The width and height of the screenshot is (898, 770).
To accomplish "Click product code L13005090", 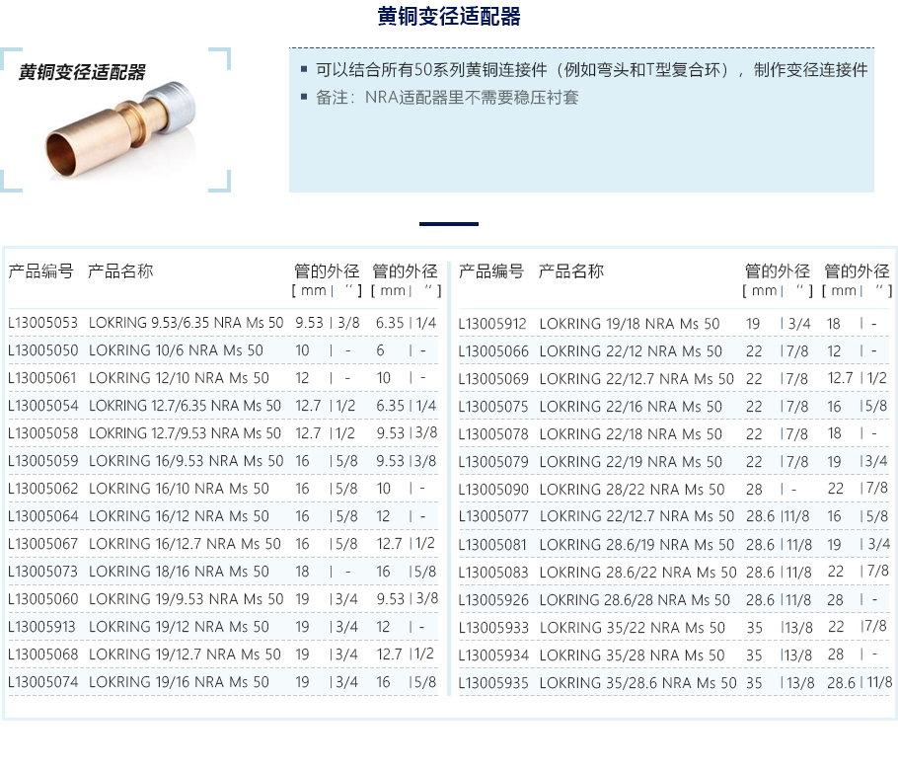I will (x=493, y=490).
